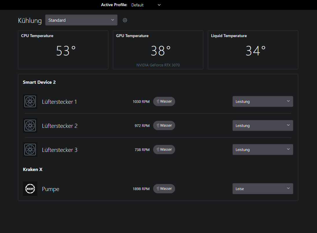Click Wasser source button for Lüfterstecker 2
This screenshot has height=233, width=317.
click(164, 125)
